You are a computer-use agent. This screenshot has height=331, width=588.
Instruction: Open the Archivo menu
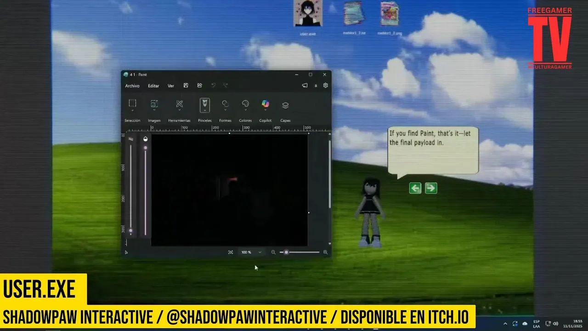coord(132,86)
